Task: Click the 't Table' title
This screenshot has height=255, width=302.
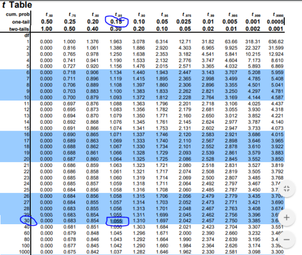Action: pos(17,5)
